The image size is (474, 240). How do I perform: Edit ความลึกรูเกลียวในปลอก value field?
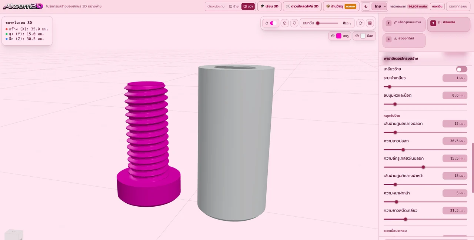(x=455, y=159)
